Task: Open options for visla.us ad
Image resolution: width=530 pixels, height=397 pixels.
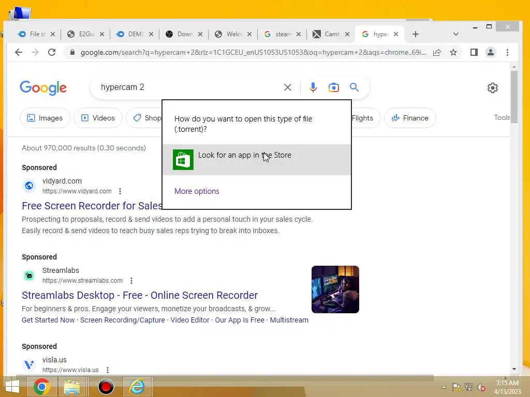Action: 108,370
